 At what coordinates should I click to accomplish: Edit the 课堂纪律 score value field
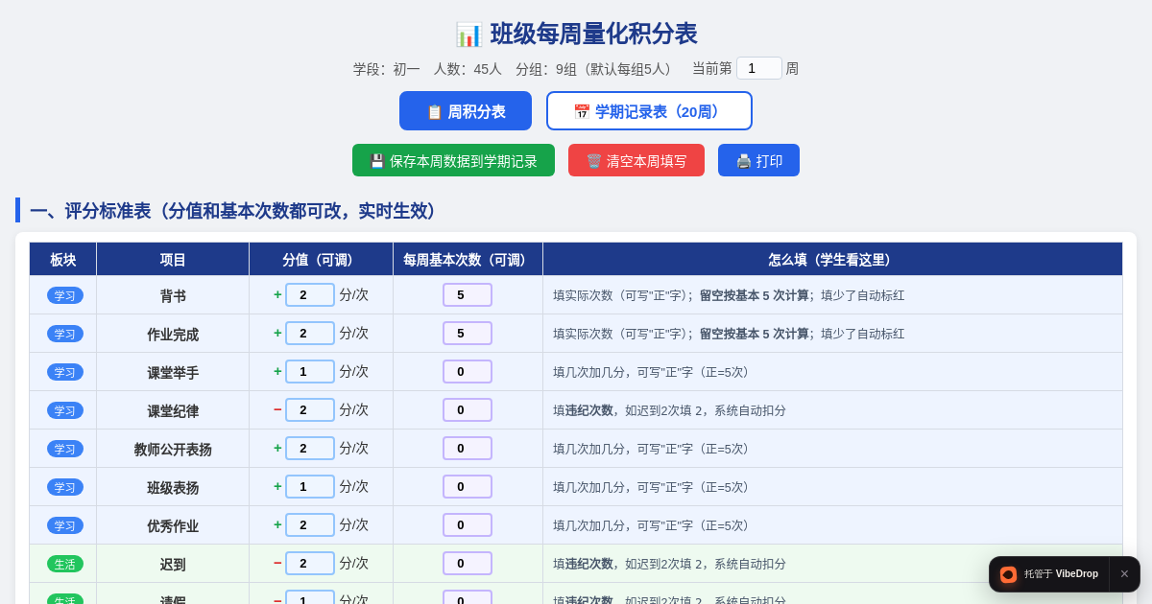310,409
